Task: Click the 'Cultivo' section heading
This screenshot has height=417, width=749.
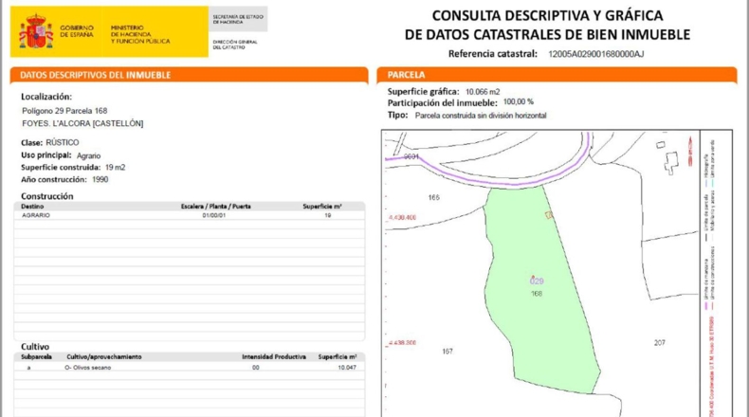Action: click(35, 346)
